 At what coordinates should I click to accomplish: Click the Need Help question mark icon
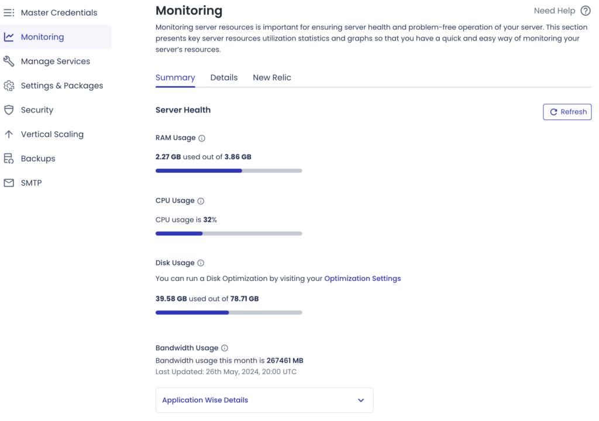click(586, 11)
